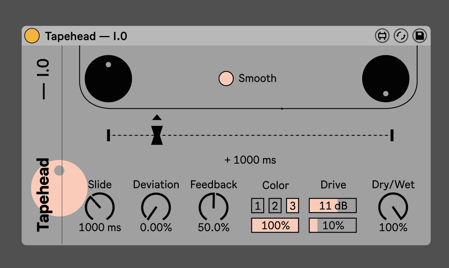This screenshot has height=268, width=449.
Task: Click the hot-swap preset icon
Action: point(382,36)
